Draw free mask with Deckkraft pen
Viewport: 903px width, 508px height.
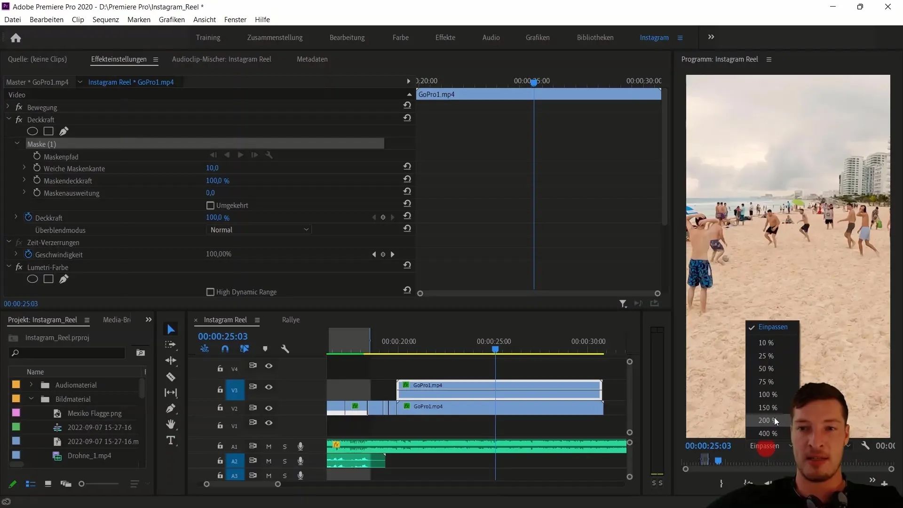pos(64,131)
